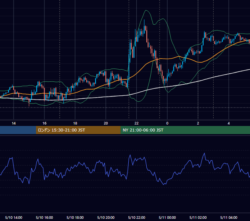Click the 5/11 02:00 date label
Image resolution: width=250 pixels, height=221 pixels.
tap(198, 217)
